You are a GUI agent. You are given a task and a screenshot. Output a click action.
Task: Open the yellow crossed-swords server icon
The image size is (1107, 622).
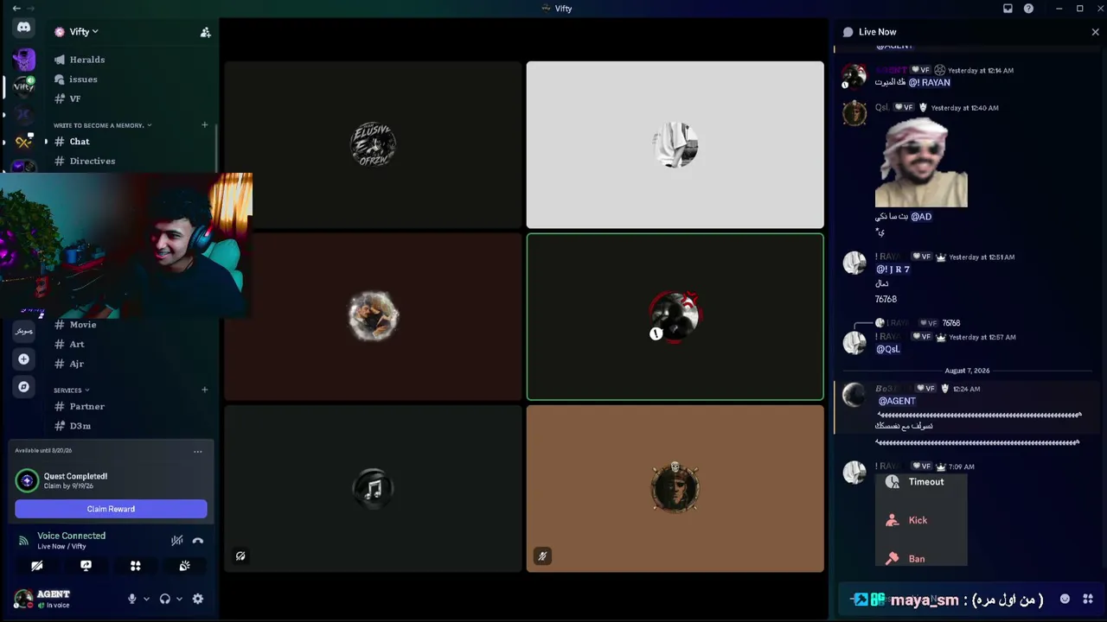click(24, 142)
